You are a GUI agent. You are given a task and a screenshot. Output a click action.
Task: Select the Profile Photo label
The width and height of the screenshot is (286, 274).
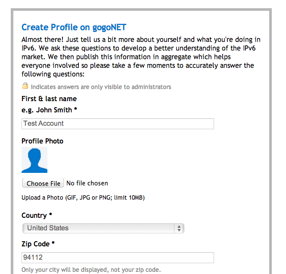[x=42, y=141]
